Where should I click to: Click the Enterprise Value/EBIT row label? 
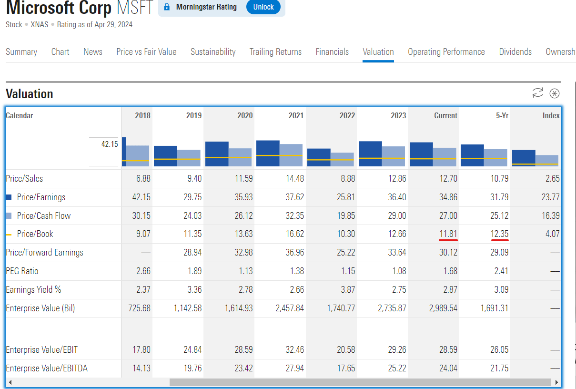[x=41, y=350]
